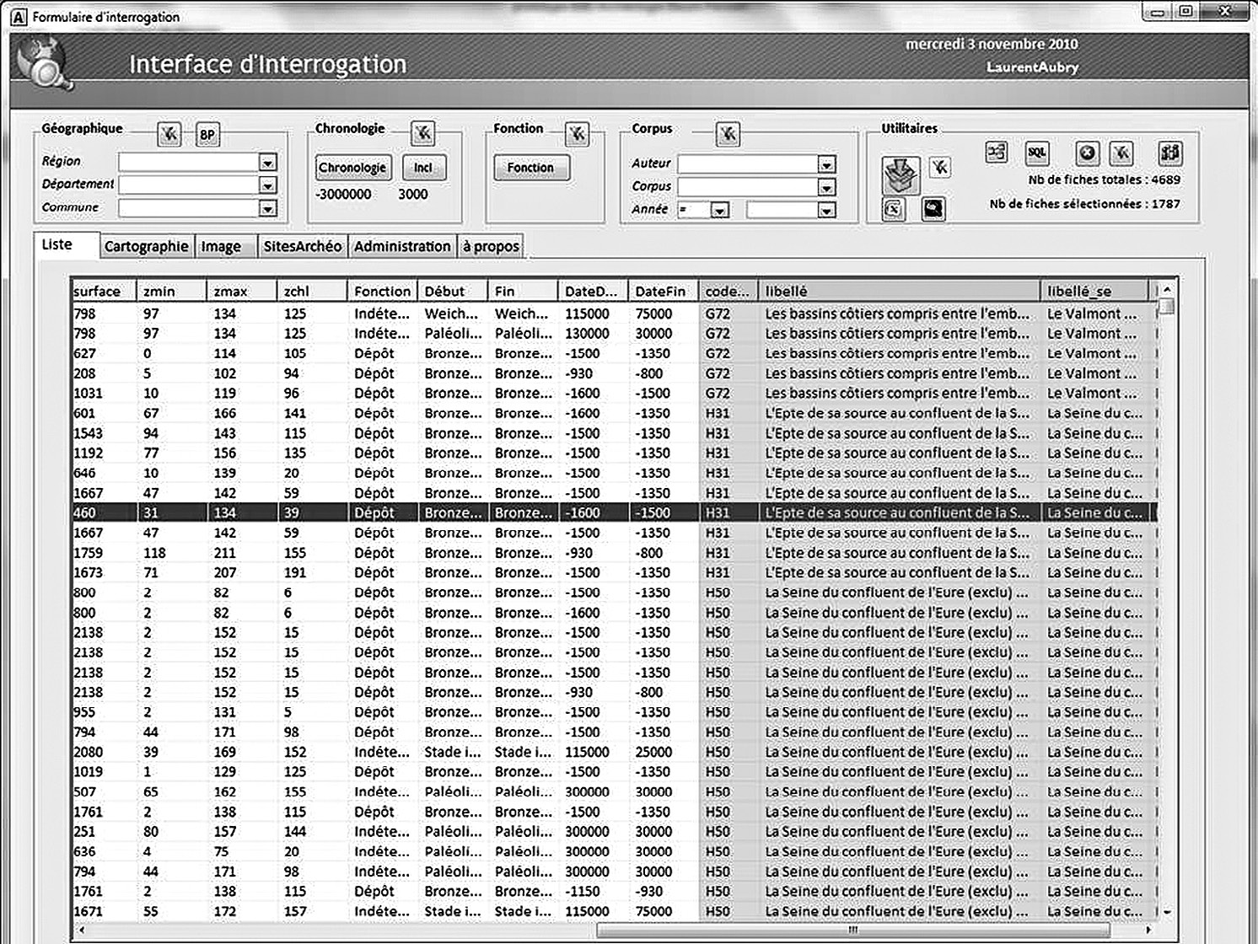Click the 'Début' column header

click(454, 291)
